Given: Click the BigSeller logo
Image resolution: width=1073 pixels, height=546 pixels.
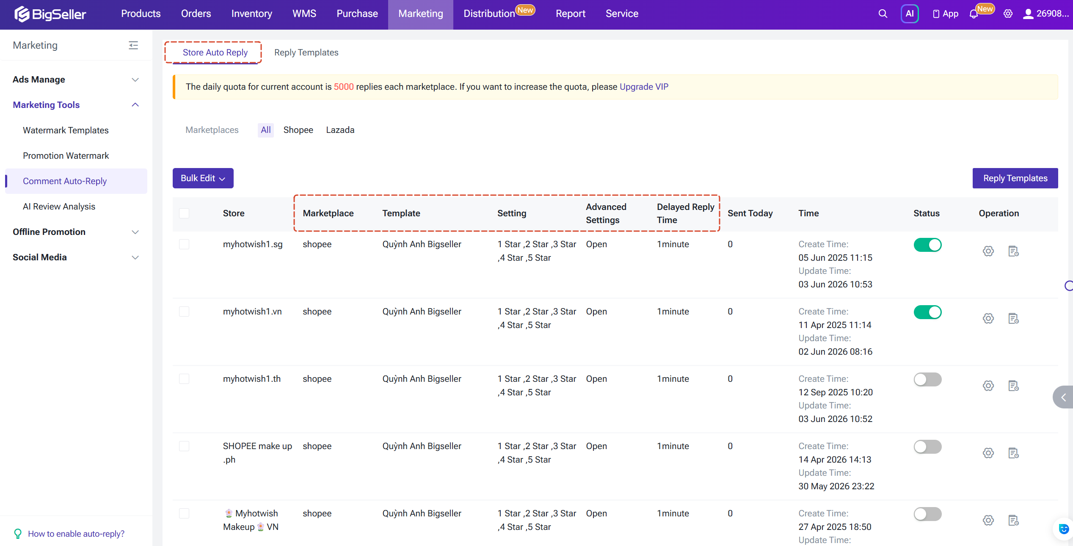Looking at the screenshot, I should click(x=50, y=14).
